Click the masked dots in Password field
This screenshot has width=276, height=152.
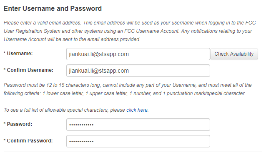(x=81, y=125)
